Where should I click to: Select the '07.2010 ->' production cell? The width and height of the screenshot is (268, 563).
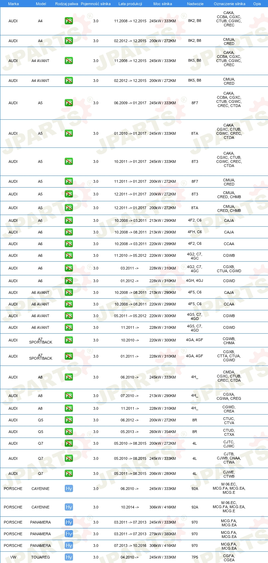tap(130, 396)
